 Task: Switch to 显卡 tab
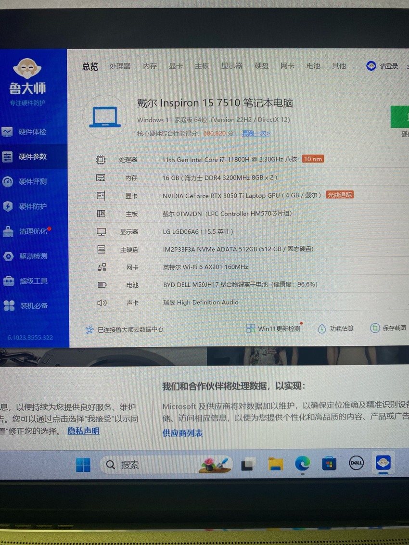coord(176,66)
